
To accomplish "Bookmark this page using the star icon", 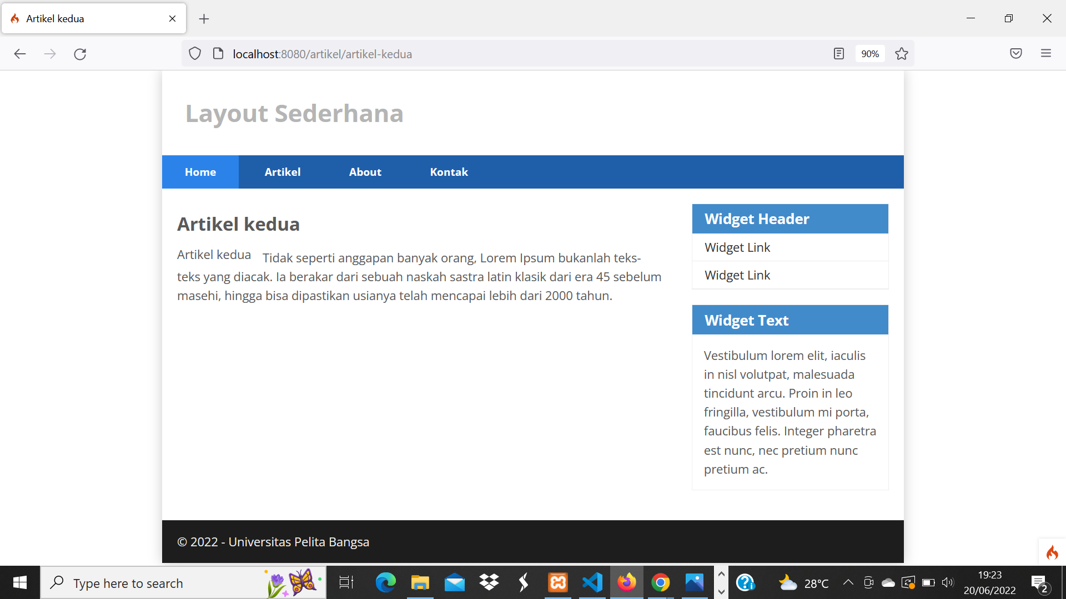I will point(901,54).
